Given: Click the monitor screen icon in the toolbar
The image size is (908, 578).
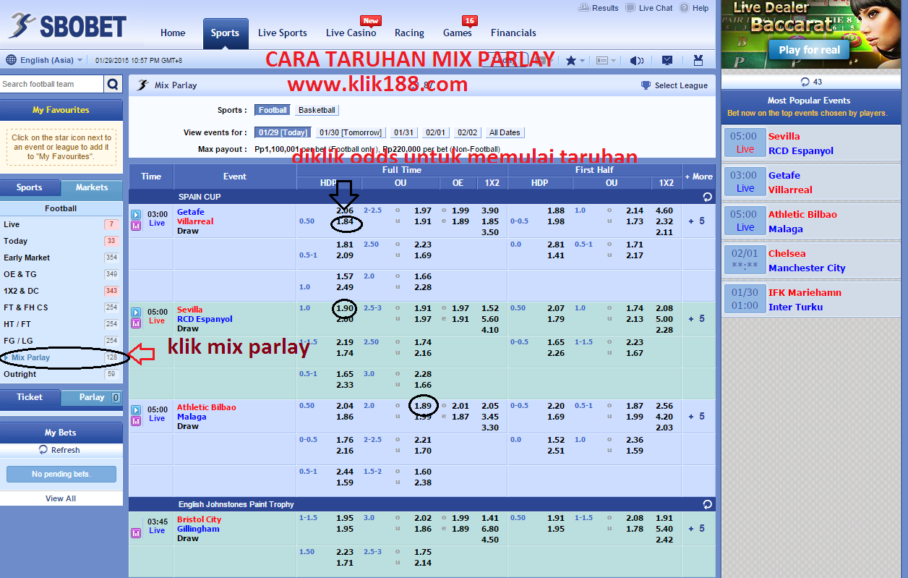Looking at the screenshot, I should pyautogui.click(x=667, y=61).
